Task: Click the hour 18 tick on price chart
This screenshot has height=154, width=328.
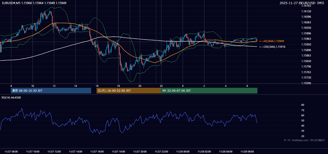Action: [118, 86]
